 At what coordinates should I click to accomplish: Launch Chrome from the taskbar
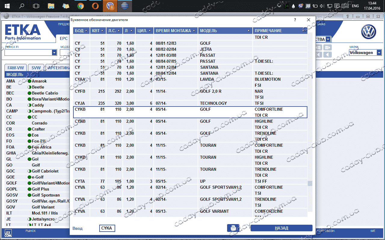point(80,6)
